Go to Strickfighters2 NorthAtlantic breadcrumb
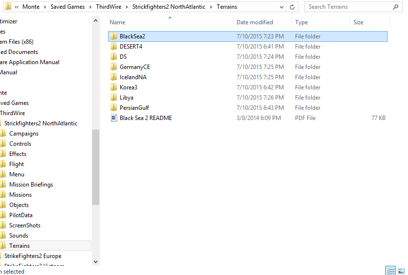 pos(169,7)
